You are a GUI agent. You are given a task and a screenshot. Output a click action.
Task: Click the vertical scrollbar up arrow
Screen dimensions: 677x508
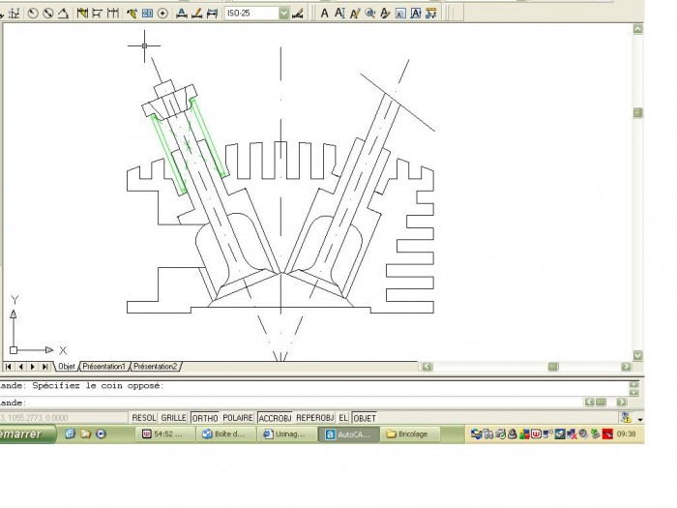tap(637, 29)
